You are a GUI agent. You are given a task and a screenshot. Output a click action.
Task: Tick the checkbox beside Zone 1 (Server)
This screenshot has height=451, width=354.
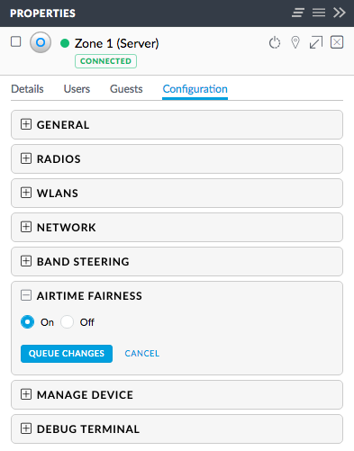pos(16,41)
